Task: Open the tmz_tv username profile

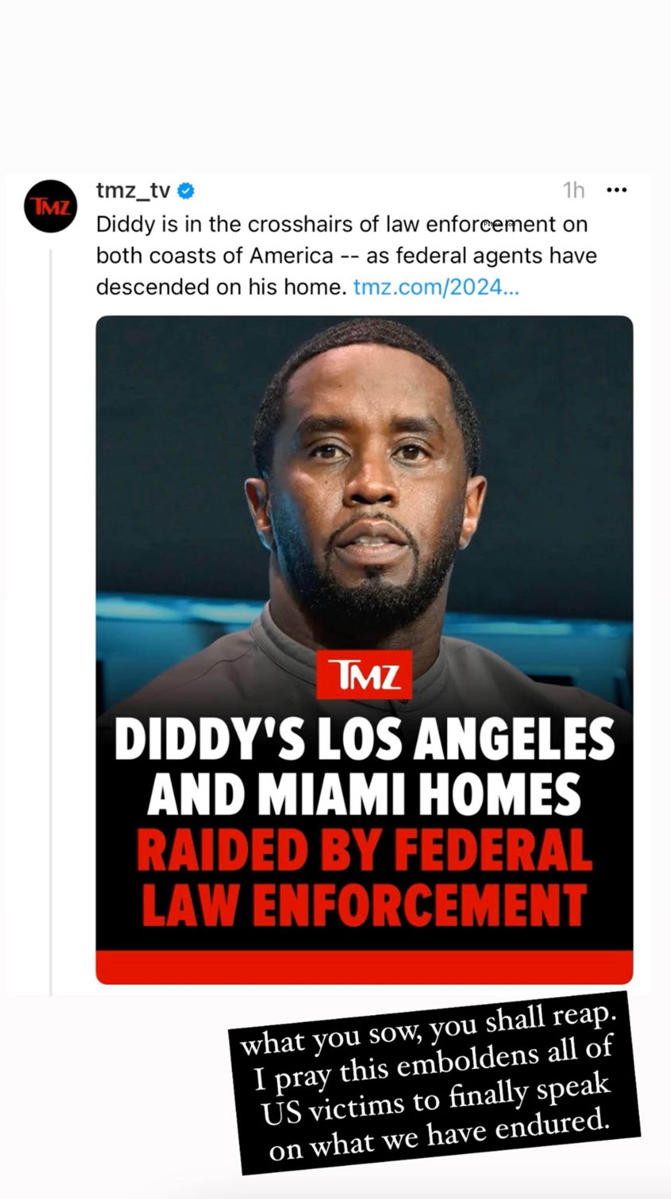Action: (x=133, y=190)
